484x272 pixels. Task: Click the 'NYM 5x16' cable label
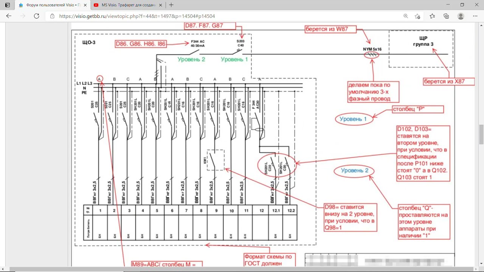[372, 49]
